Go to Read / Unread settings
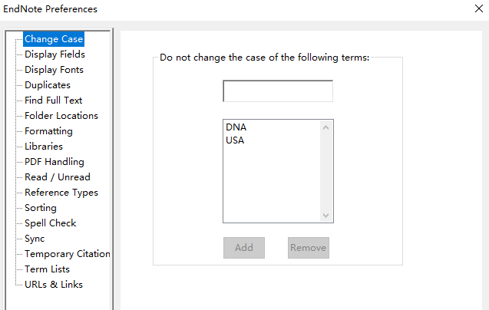489x310 pixels. point(57,177)
